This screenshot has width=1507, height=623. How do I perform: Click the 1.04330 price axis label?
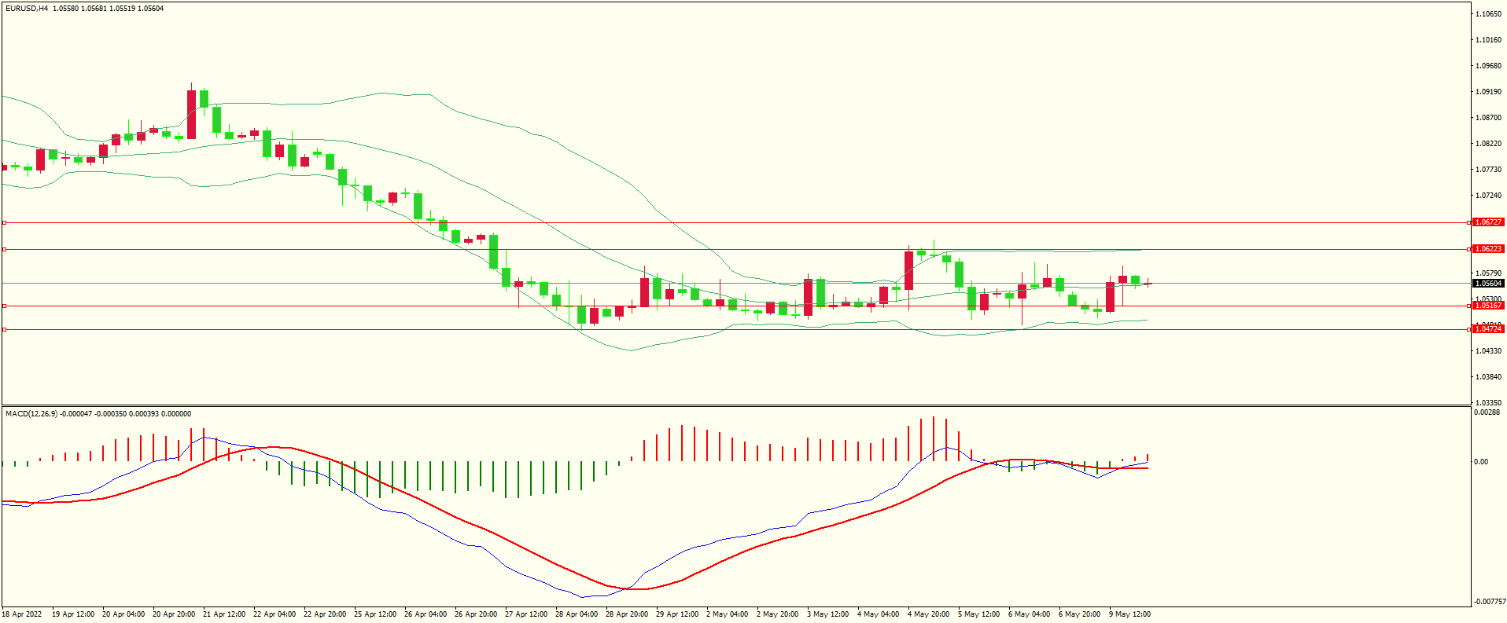coord(1489,351)
